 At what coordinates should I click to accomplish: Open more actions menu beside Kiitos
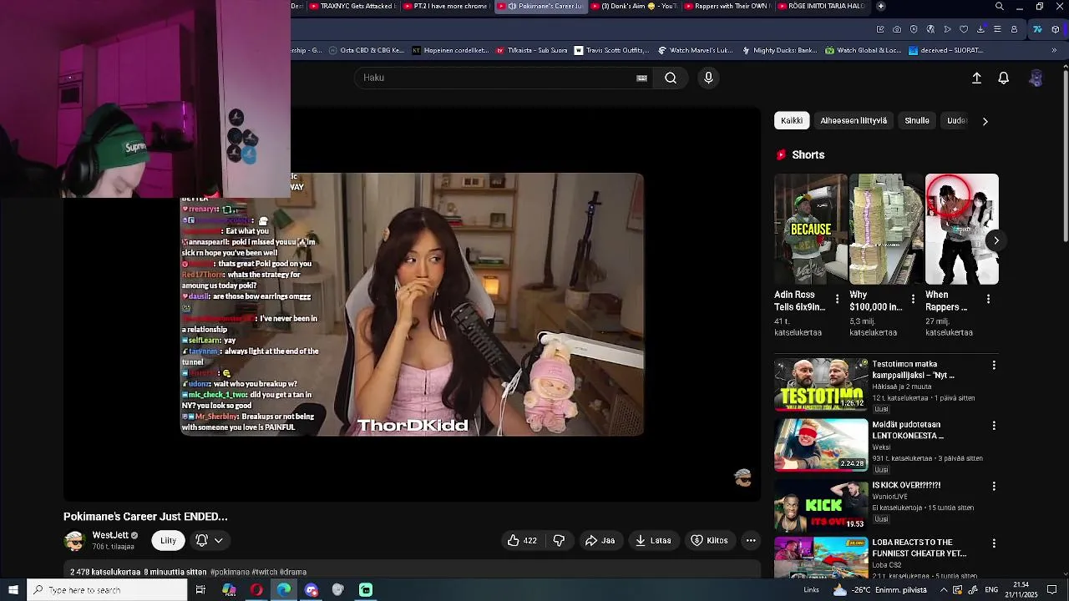pos(751,540)
